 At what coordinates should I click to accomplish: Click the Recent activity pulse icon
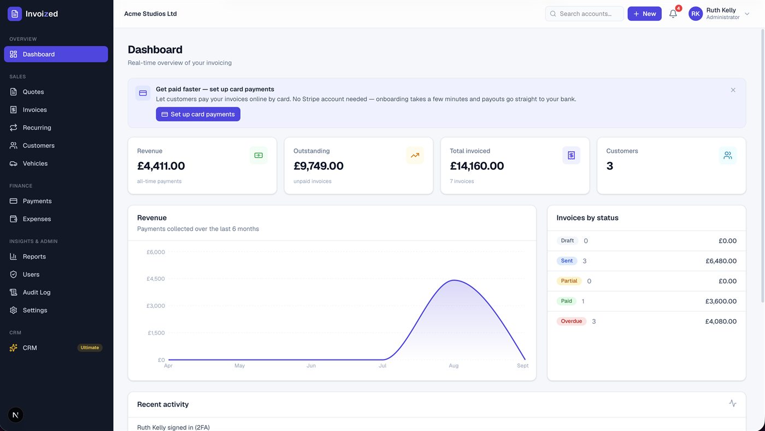tap(733, 404)
